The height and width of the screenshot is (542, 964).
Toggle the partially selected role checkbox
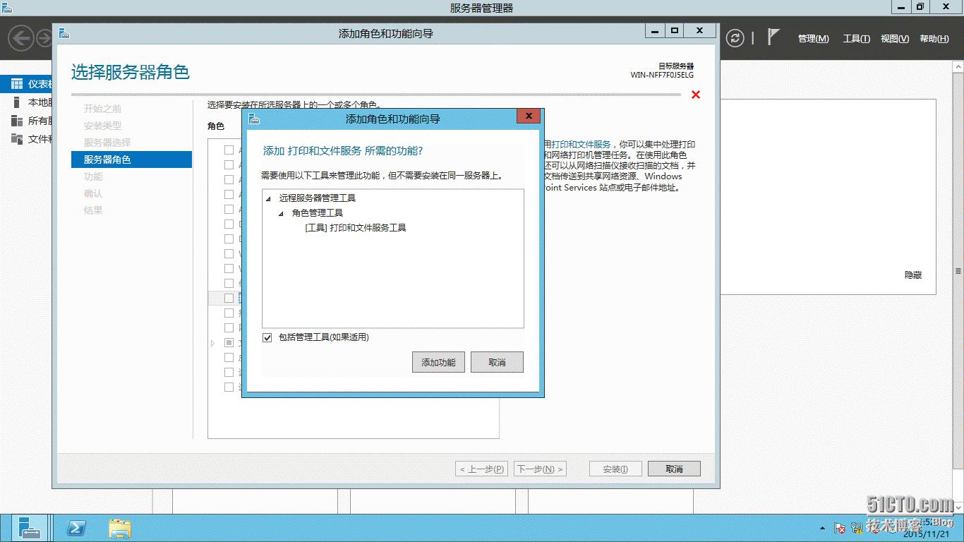228,342
